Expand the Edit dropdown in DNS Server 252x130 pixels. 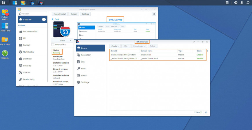pyautogui.click(x=126, y=46)
